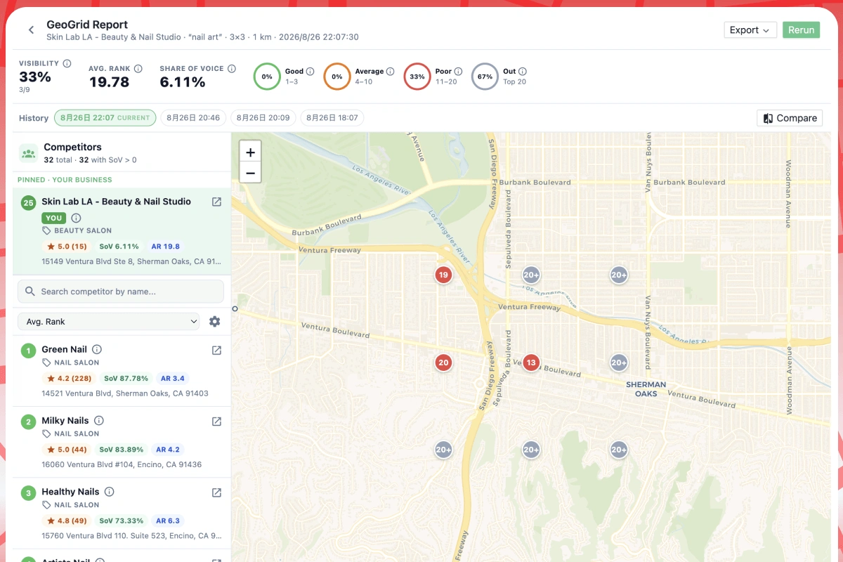Viewport: 843px width, 562px height.
Task: Select Milky Nails competitor entry
Action: (122, 443)
